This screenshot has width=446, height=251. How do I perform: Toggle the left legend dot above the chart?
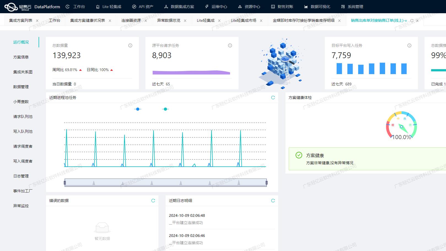tap(137, 109)
